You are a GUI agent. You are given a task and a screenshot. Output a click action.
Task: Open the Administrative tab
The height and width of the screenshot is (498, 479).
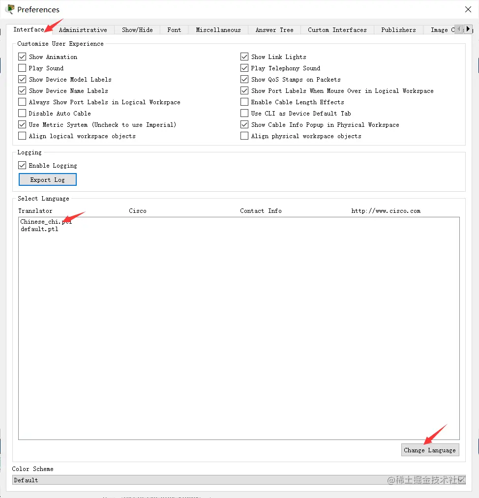(x=83, y=30)
